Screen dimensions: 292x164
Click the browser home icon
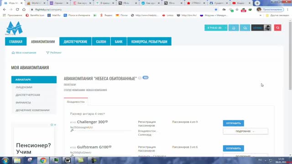(x=24, y=10)
